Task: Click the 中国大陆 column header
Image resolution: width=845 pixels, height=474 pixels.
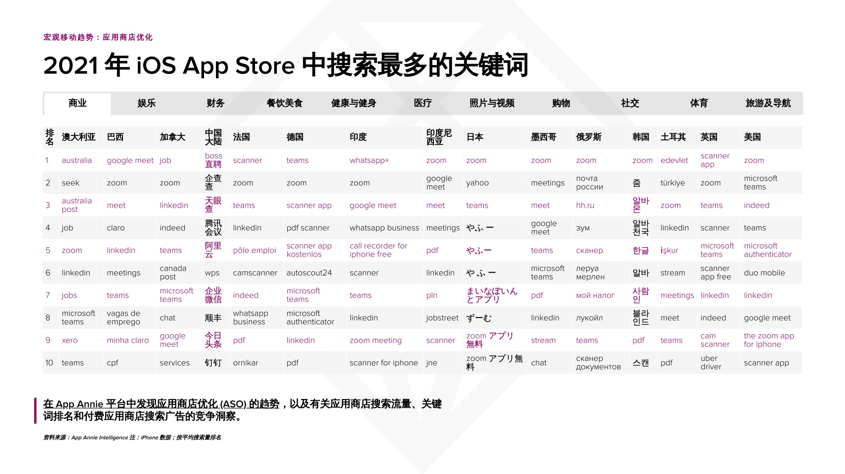Action: click(213, 137)
